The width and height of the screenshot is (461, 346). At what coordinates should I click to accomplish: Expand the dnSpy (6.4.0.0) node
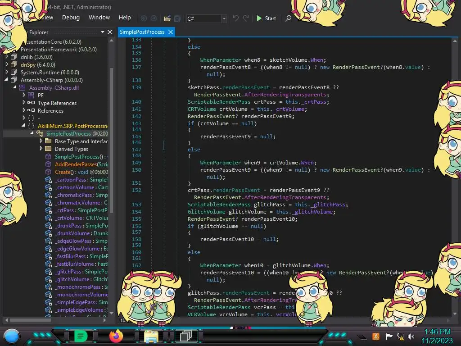tap(7, 64)
